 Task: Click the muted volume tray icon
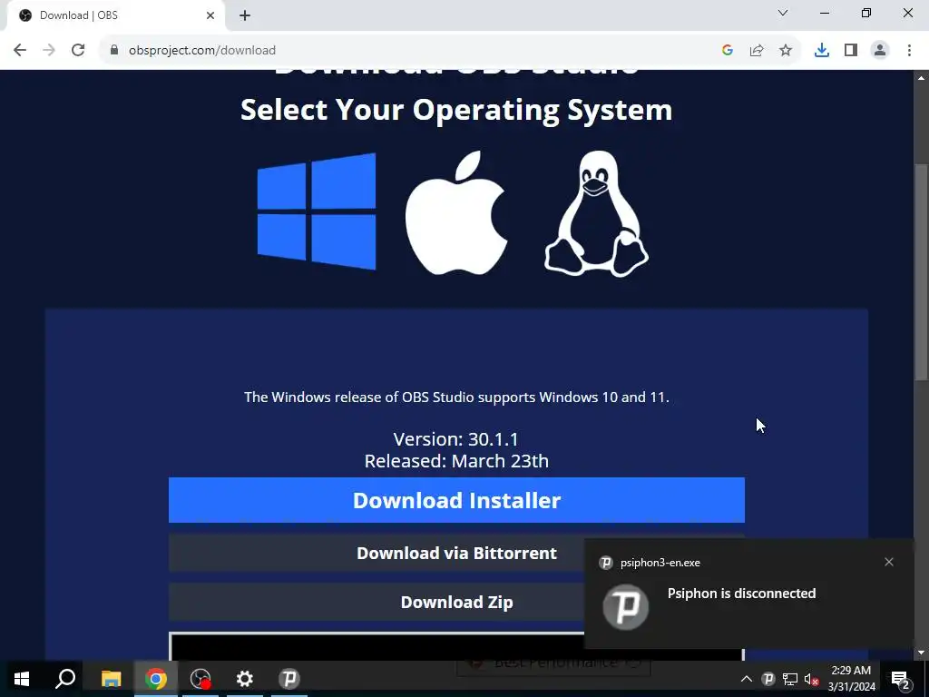(812, 679)
